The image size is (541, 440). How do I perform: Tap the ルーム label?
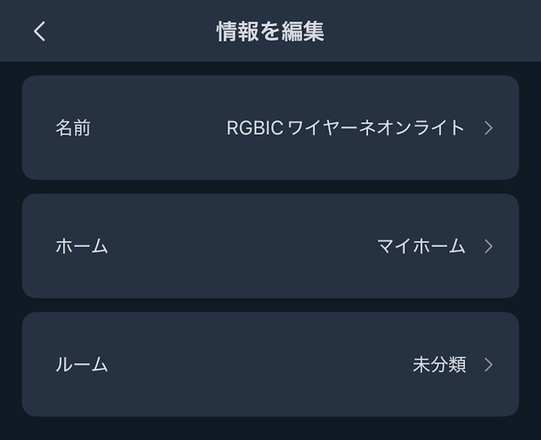(x=82, y=364)
